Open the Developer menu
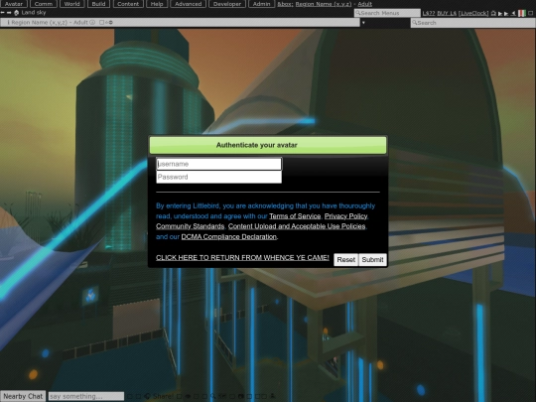The width and height of the screenshot is (536, 402). coord(227,4)
